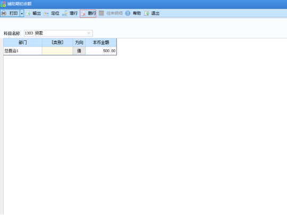The image size is (287, 215).
Task: Toggle the 借 direction cell
Action: click(79, 51)
